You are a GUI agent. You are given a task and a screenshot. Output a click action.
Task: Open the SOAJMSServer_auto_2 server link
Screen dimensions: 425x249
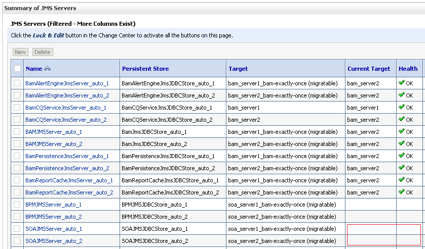pyautogui.click(x=54, y=241)
